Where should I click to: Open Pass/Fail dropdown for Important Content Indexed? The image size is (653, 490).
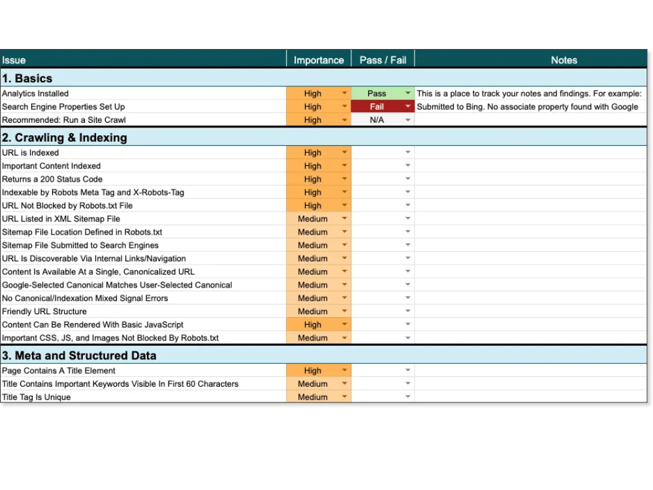click(407, 165)
